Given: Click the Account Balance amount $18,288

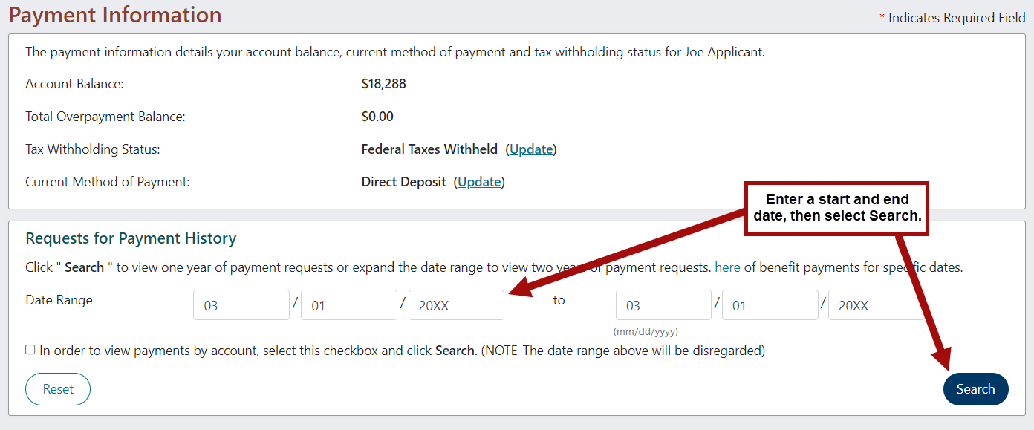Looking at the screenshot, I should click(x=384, y=83).
